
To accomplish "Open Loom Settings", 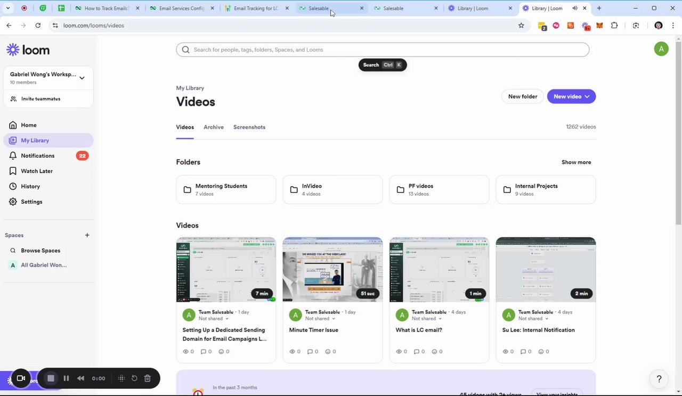I will click(x=31, y=202).
